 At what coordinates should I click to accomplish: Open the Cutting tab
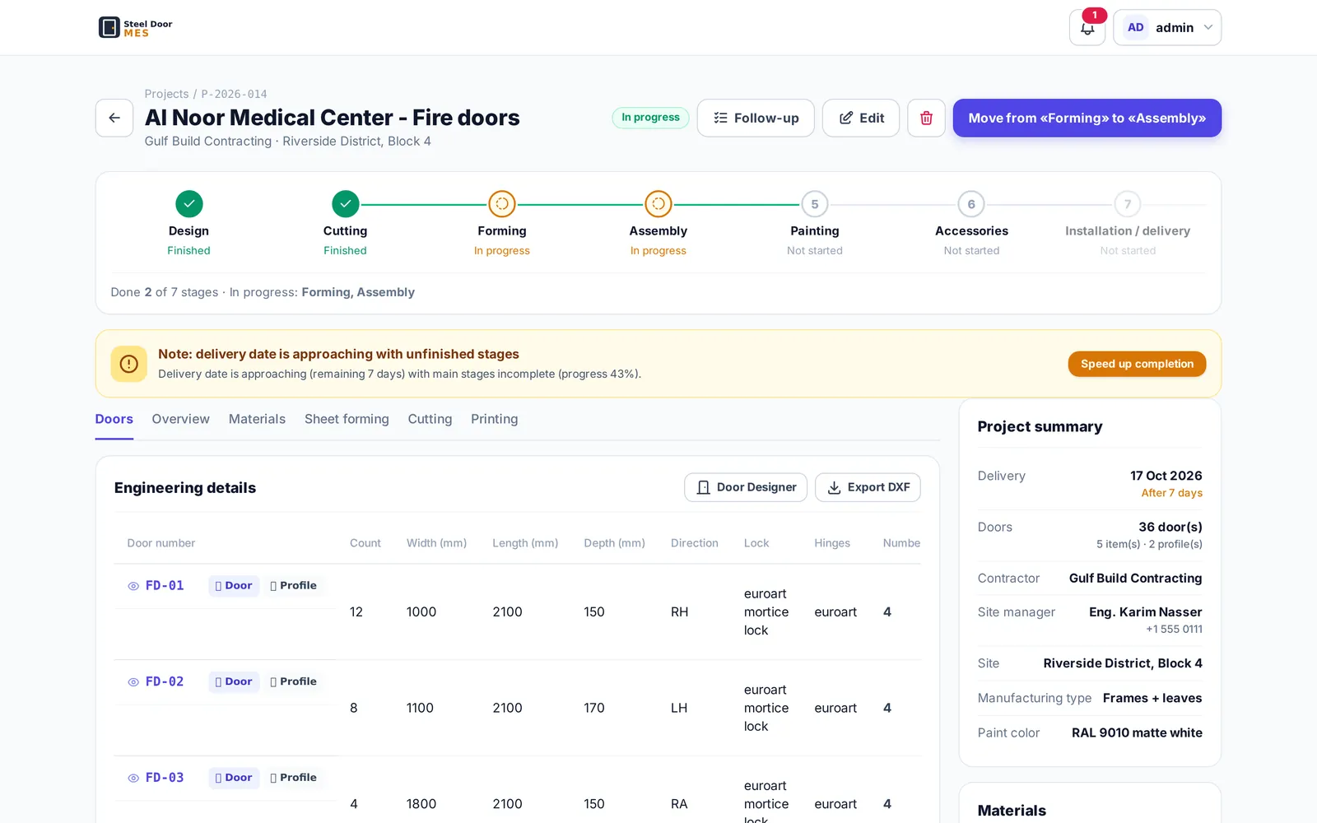[430, 419]
